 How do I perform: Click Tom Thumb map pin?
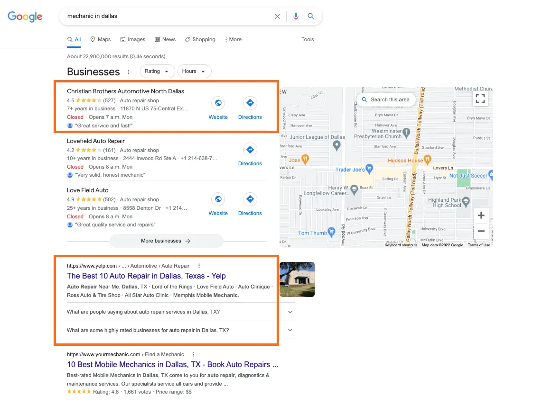pyautogui.click(x=331, y=232)
